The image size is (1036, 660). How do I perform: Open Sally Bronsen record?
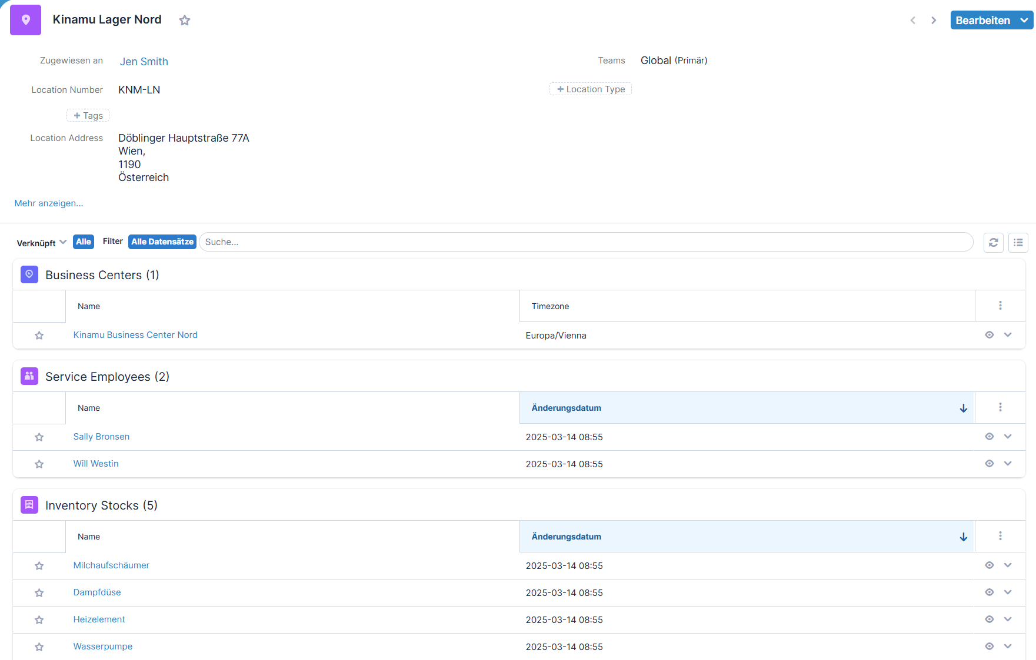[101, 437]
